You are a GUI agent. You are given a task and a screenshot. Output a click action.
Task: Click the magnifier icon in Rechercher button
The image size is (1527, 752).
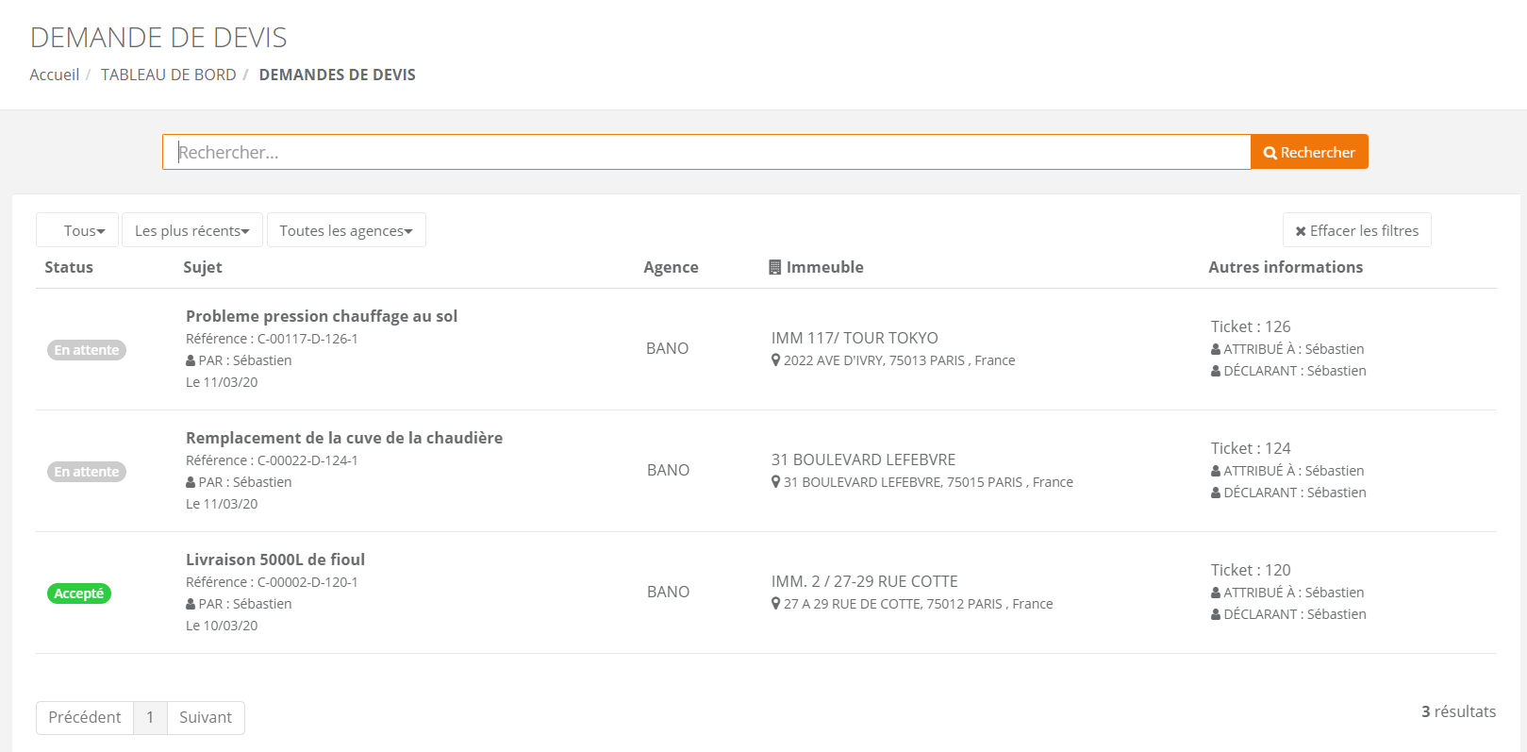click(x=1270, y=153)
